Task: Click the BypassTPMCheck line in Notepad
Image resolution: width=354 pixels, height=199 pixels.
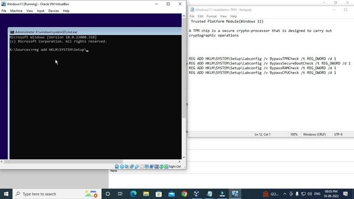Action: point(262,59)
